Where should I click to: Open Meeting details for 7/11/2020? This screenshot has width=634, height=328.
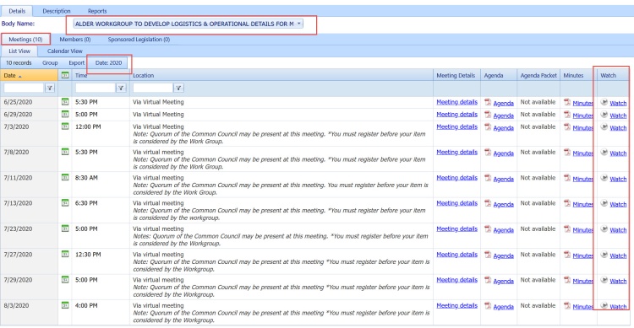pos(456,178)
